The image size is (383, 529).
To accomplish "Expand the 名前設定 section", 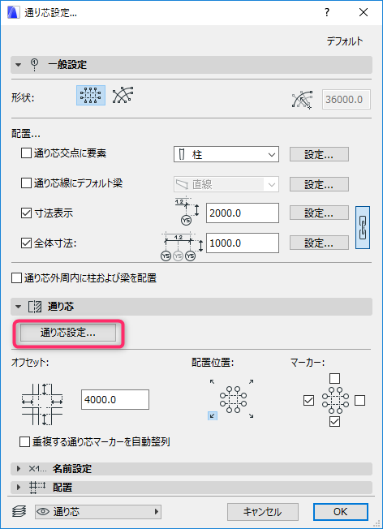I will tap(19, 469).
